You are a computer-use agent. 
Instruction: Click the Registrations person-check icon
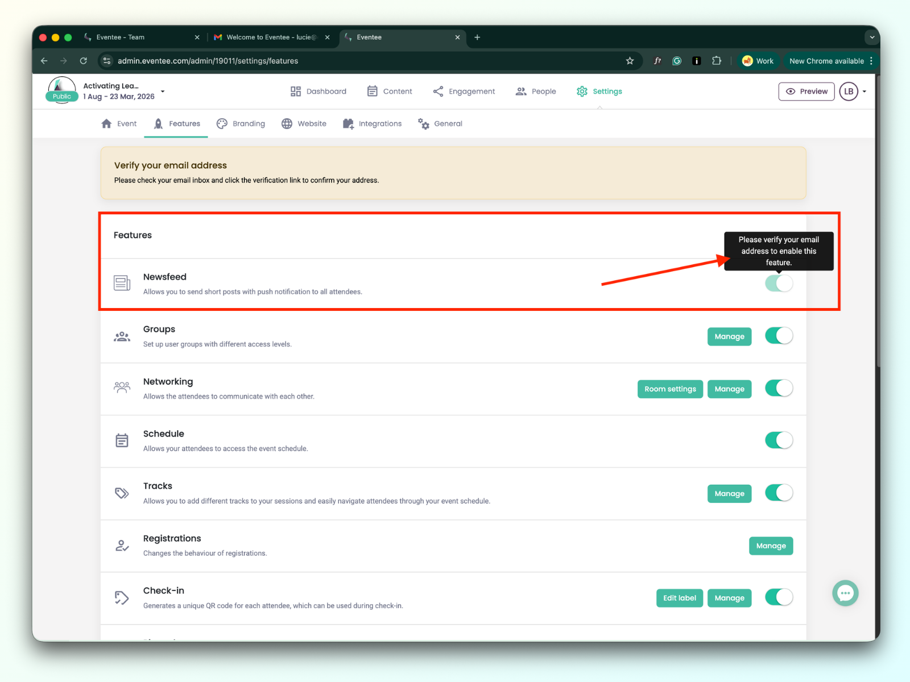[122, 546]
